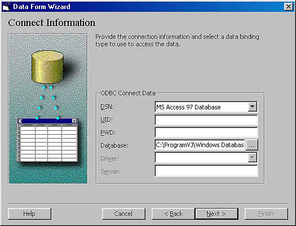Screen dimensions: 296x226
Task: Expand the disabled Driver dropdown arrow
Action: [252, 158]
